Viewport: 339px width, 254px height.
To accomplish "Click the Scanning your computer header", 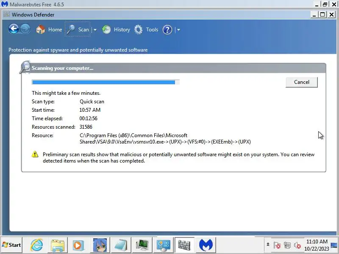I will (x=62, y=68).
